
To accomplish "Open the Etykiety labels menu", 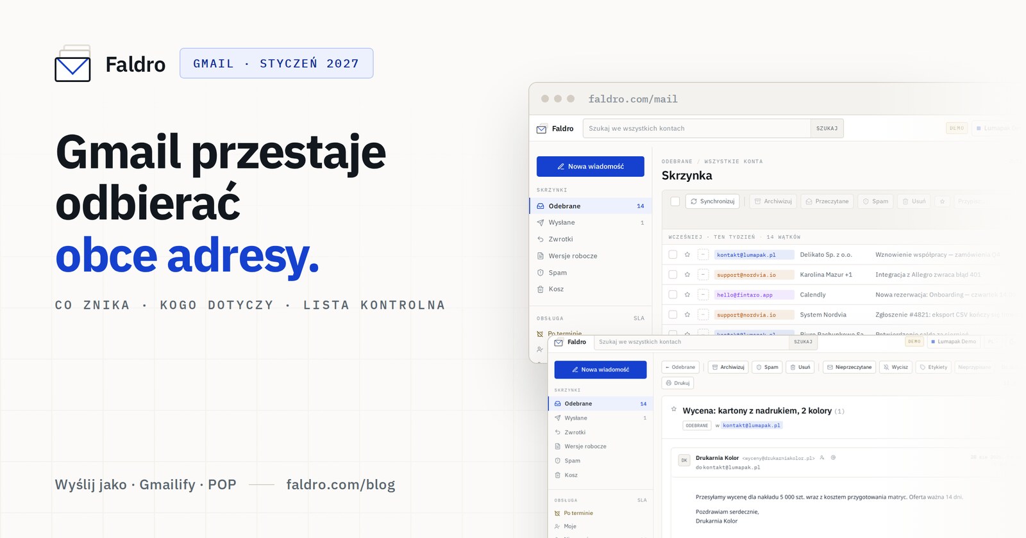I will (933, 368).
